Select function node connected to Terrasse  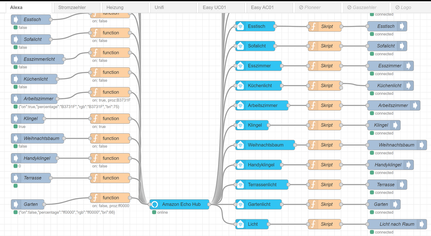(110, 178)
